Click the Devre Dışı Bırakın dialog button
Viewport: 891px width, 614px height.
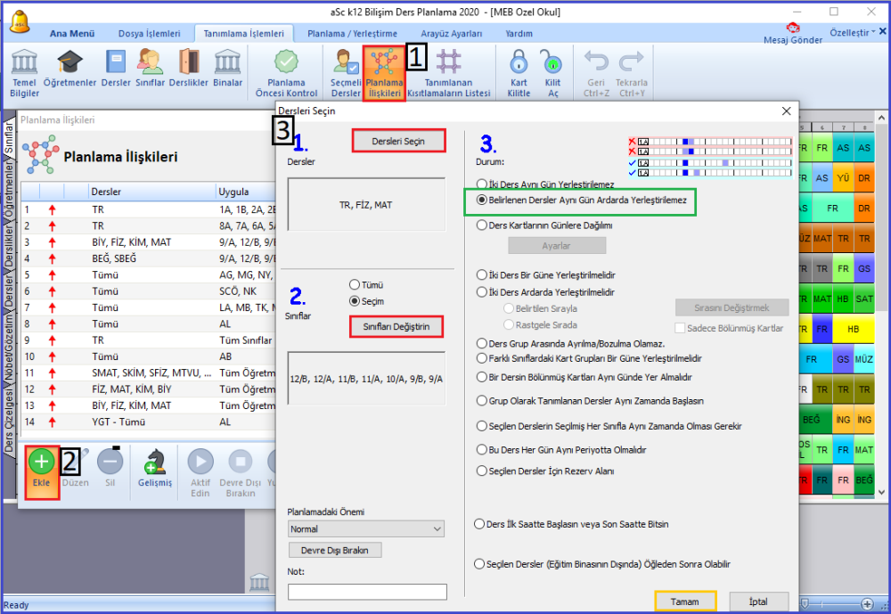[335, 551]
